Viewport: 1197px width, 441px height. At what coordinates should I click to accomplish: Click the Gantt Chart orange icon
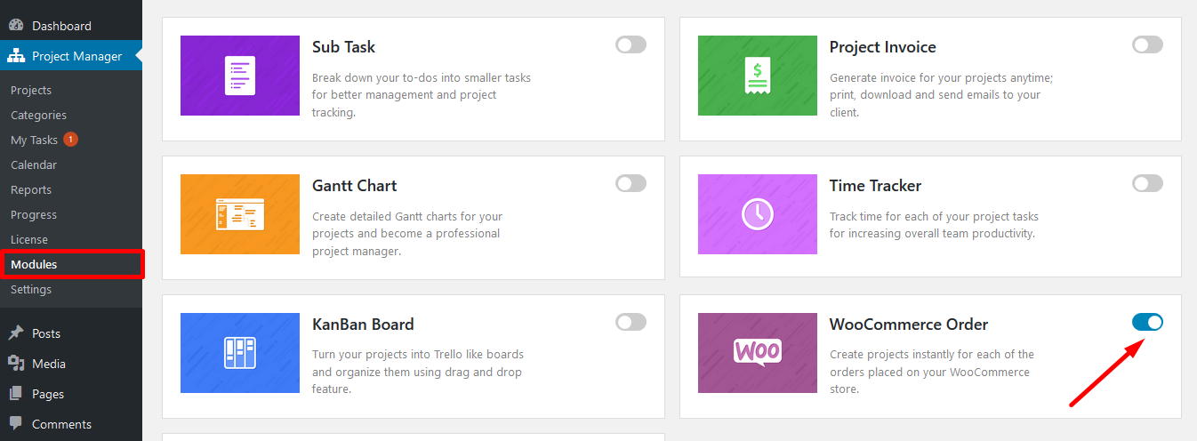tap(240, 214)
